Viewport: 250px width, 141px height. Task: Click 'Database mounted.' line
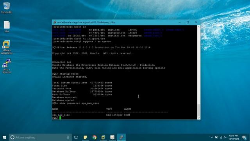pyautogui.click(x=64, y=98)
